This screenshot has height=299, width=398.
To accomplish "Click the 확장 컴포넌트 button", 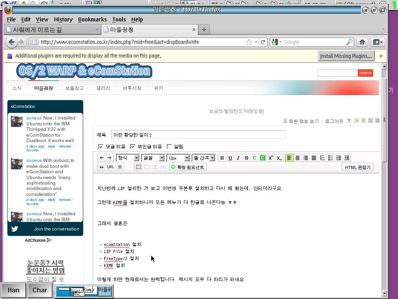I will click(x=188, y=167).
